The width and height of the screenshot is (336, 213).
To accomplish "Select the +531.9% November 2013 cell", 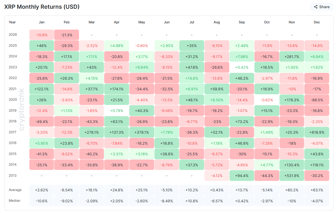I will pos(292,175).
